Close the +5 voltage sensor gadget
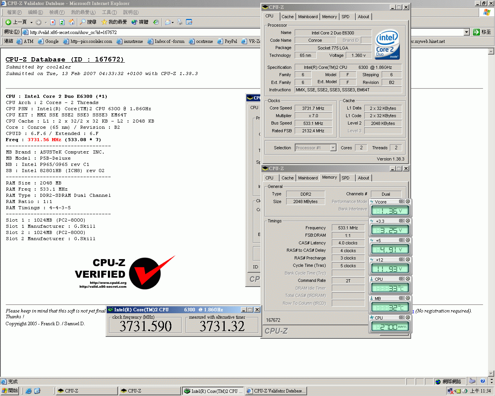 (408, 240)
